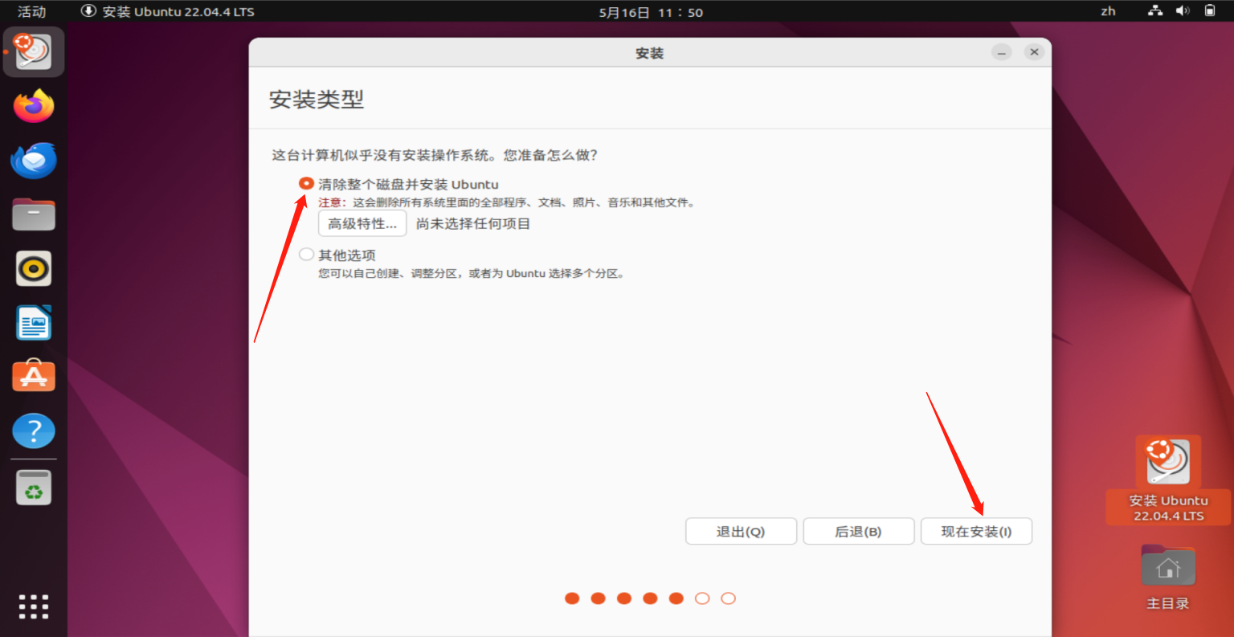This screenshot has width=1234, height=637.
Task: Open the Help question mark icon
Action: 34,431
